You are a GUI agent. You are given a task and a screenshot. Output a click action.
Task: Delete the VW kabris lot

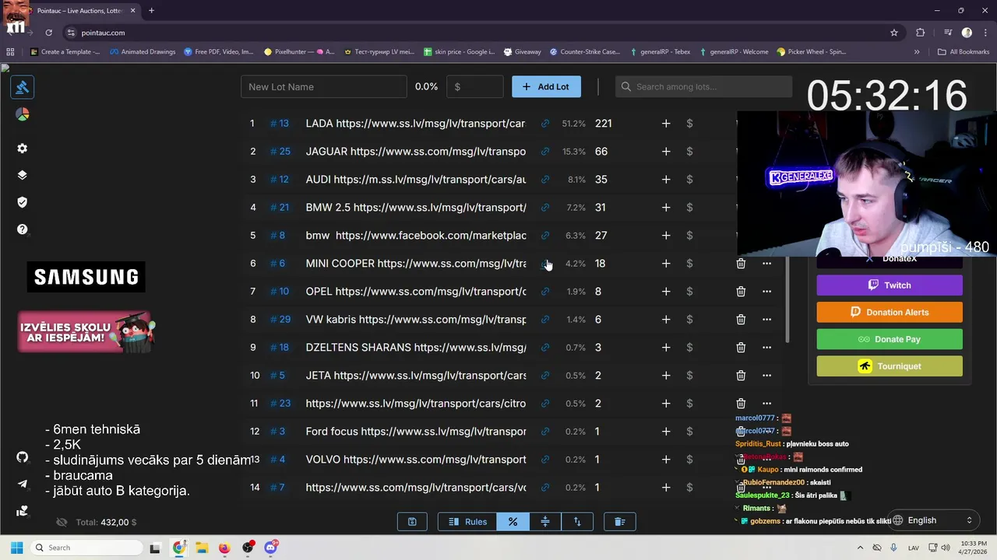tap(741, 320)
